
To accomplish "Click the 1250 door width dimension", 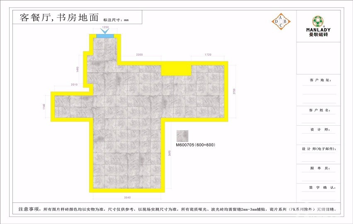I will (x=105, y=27).
